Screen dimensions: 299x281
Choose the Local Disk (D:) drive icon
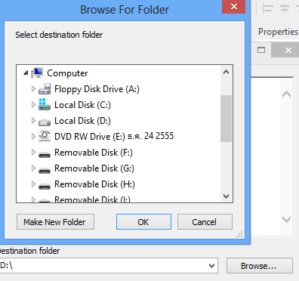(x=45, y=122)
